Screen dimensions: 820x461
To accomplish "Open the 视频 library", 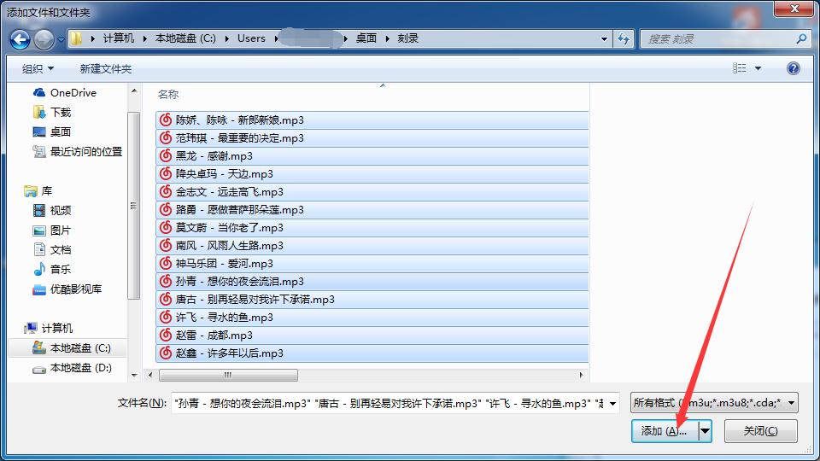I will coord(52,210).
